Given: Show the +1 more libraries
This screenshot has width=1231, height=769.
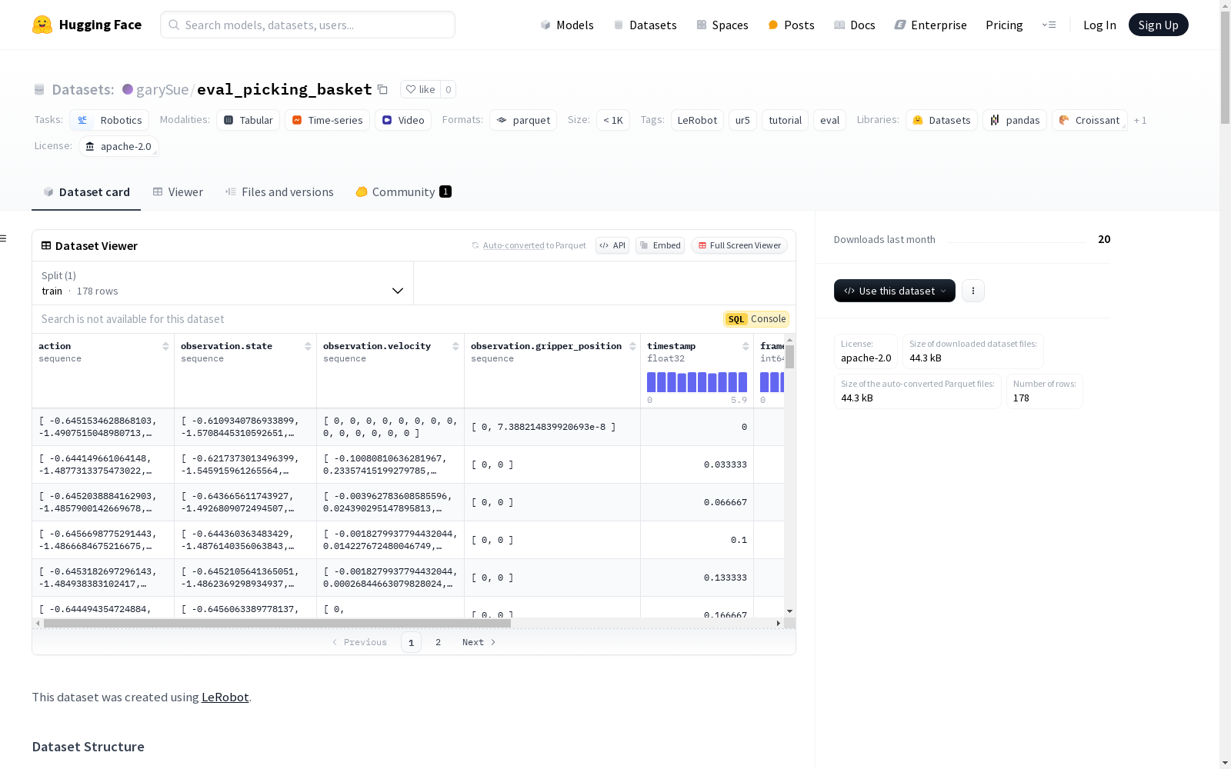Looking at the screenshot, I should click(1140, 120).
